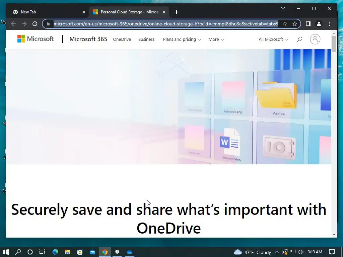The height and width of the screenshot is (257, 343).
Task: Open taskbar Search
Action: [x=18, y=252]
